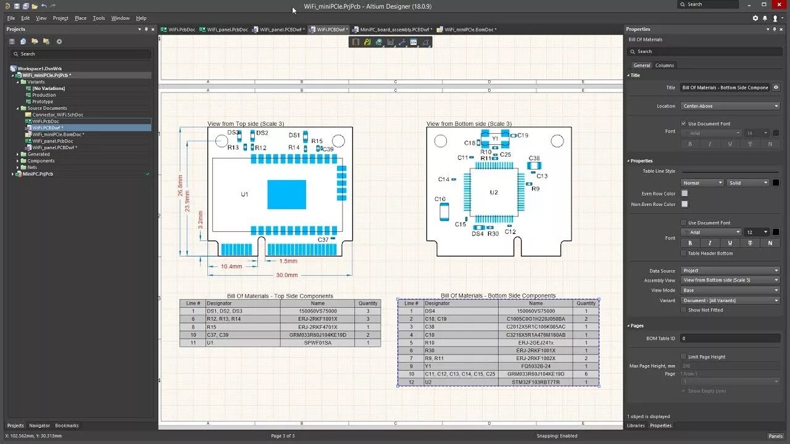Image resolution: width=790 pixels, height=444 pixels.
Task: Open the Projects panel settings gear icon
Action: coord(58,41)
